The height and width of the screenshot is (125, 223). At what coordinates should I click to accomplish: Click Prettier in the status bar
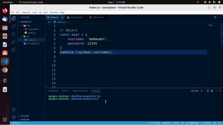206,123
